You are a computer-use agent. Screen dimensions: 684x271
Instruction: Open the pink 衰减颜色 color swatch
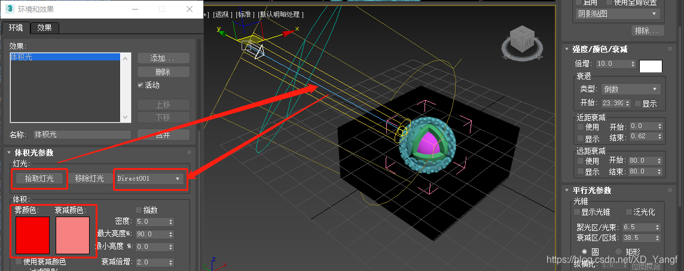(x=72, y=235)
